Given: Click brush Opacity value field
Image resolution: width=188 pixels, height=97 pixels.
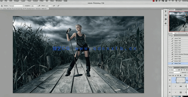Looking at the screenshot, I should [x=33, y=6].
